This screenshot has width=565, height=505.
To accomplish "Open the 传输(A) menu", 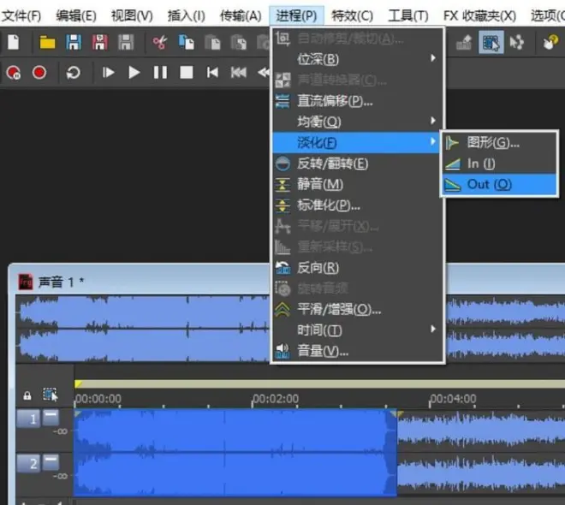I will 241,16.
